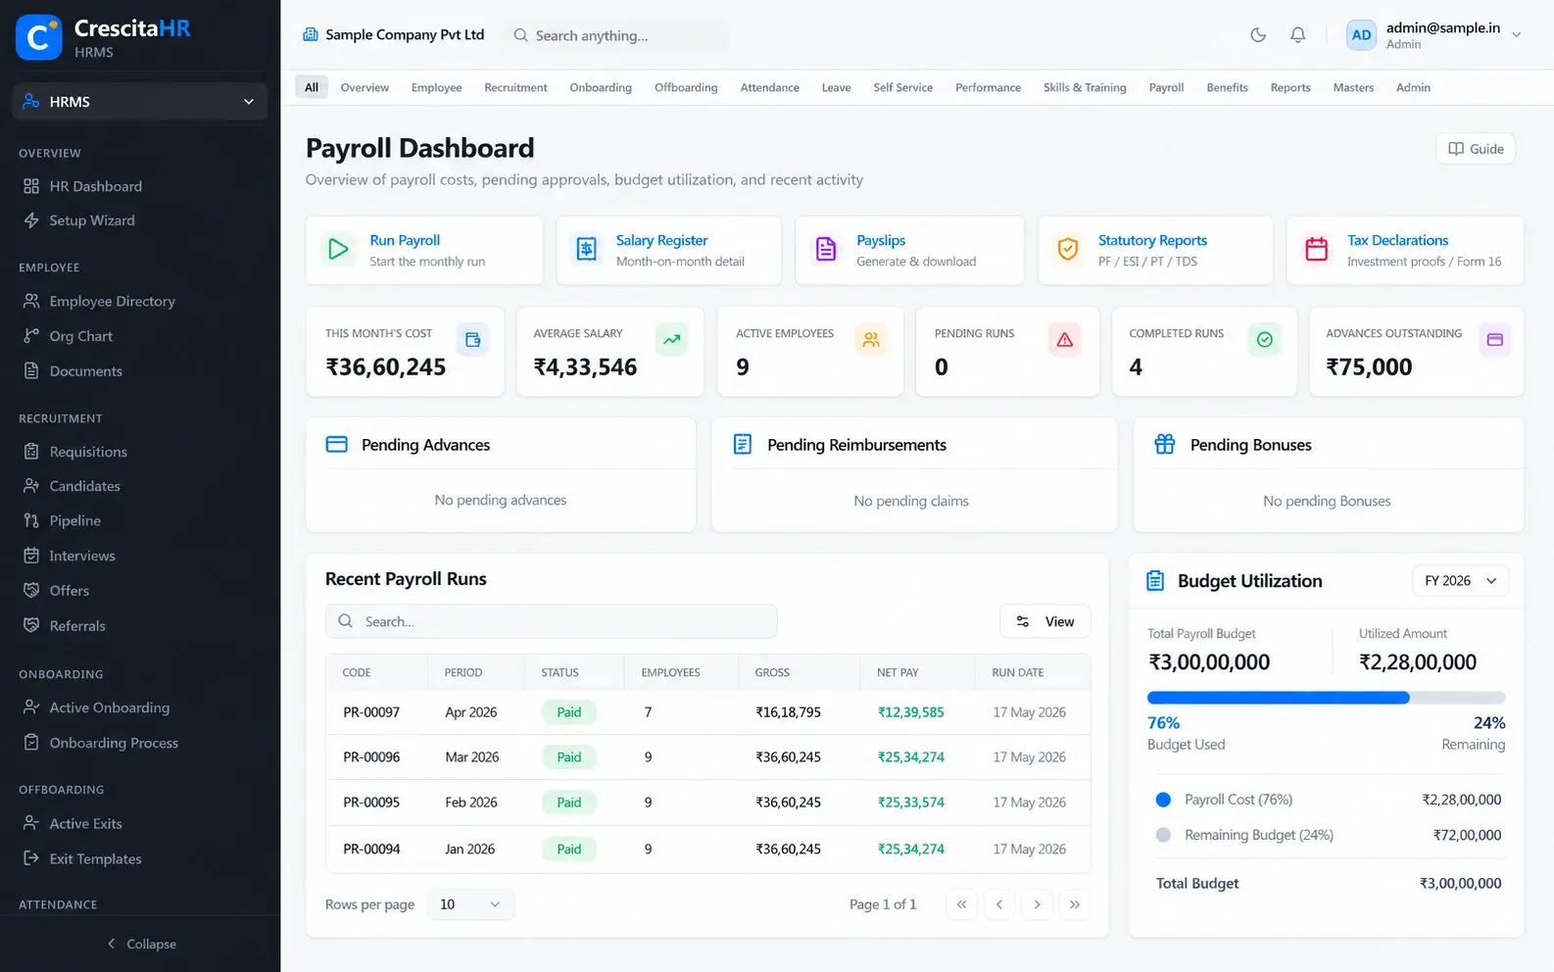Image resolution: width=1554 pixels, height=972 pixels.
Task: Go to next page of payroll runs
Action: pos(1037,904)
